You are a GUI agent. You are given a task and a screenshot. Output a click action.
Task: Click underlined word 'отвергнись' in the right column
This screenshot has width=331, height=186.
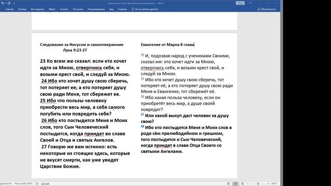[153, 68]
